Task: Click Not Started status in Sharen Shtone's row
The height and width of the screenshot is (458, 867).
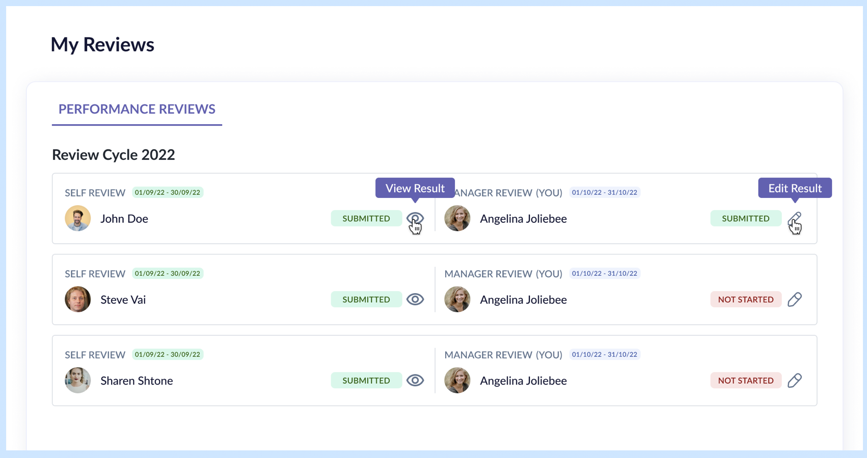Action: tap(745, 380)
